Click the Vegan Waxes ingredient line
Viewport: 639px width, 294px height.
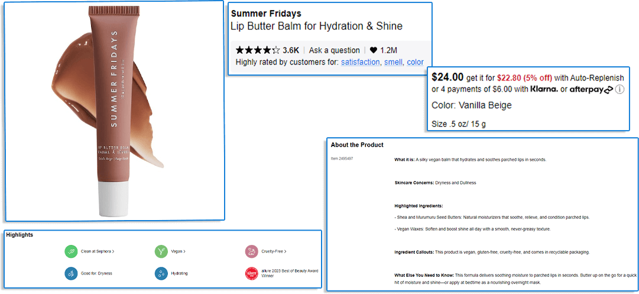tap(473, 229)
